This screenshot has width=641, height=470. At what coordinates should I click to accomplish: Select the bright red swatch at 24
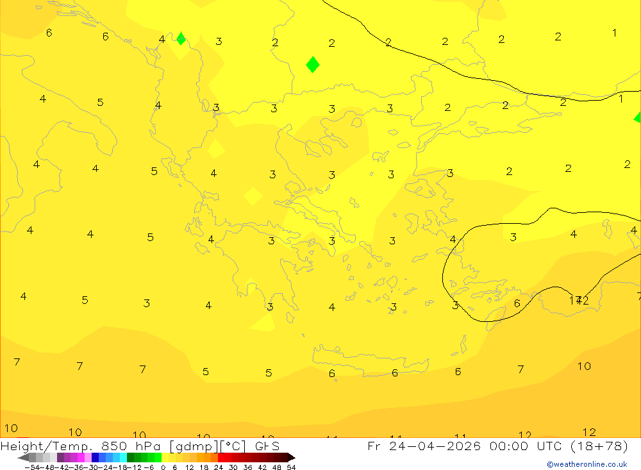[221, 458]
